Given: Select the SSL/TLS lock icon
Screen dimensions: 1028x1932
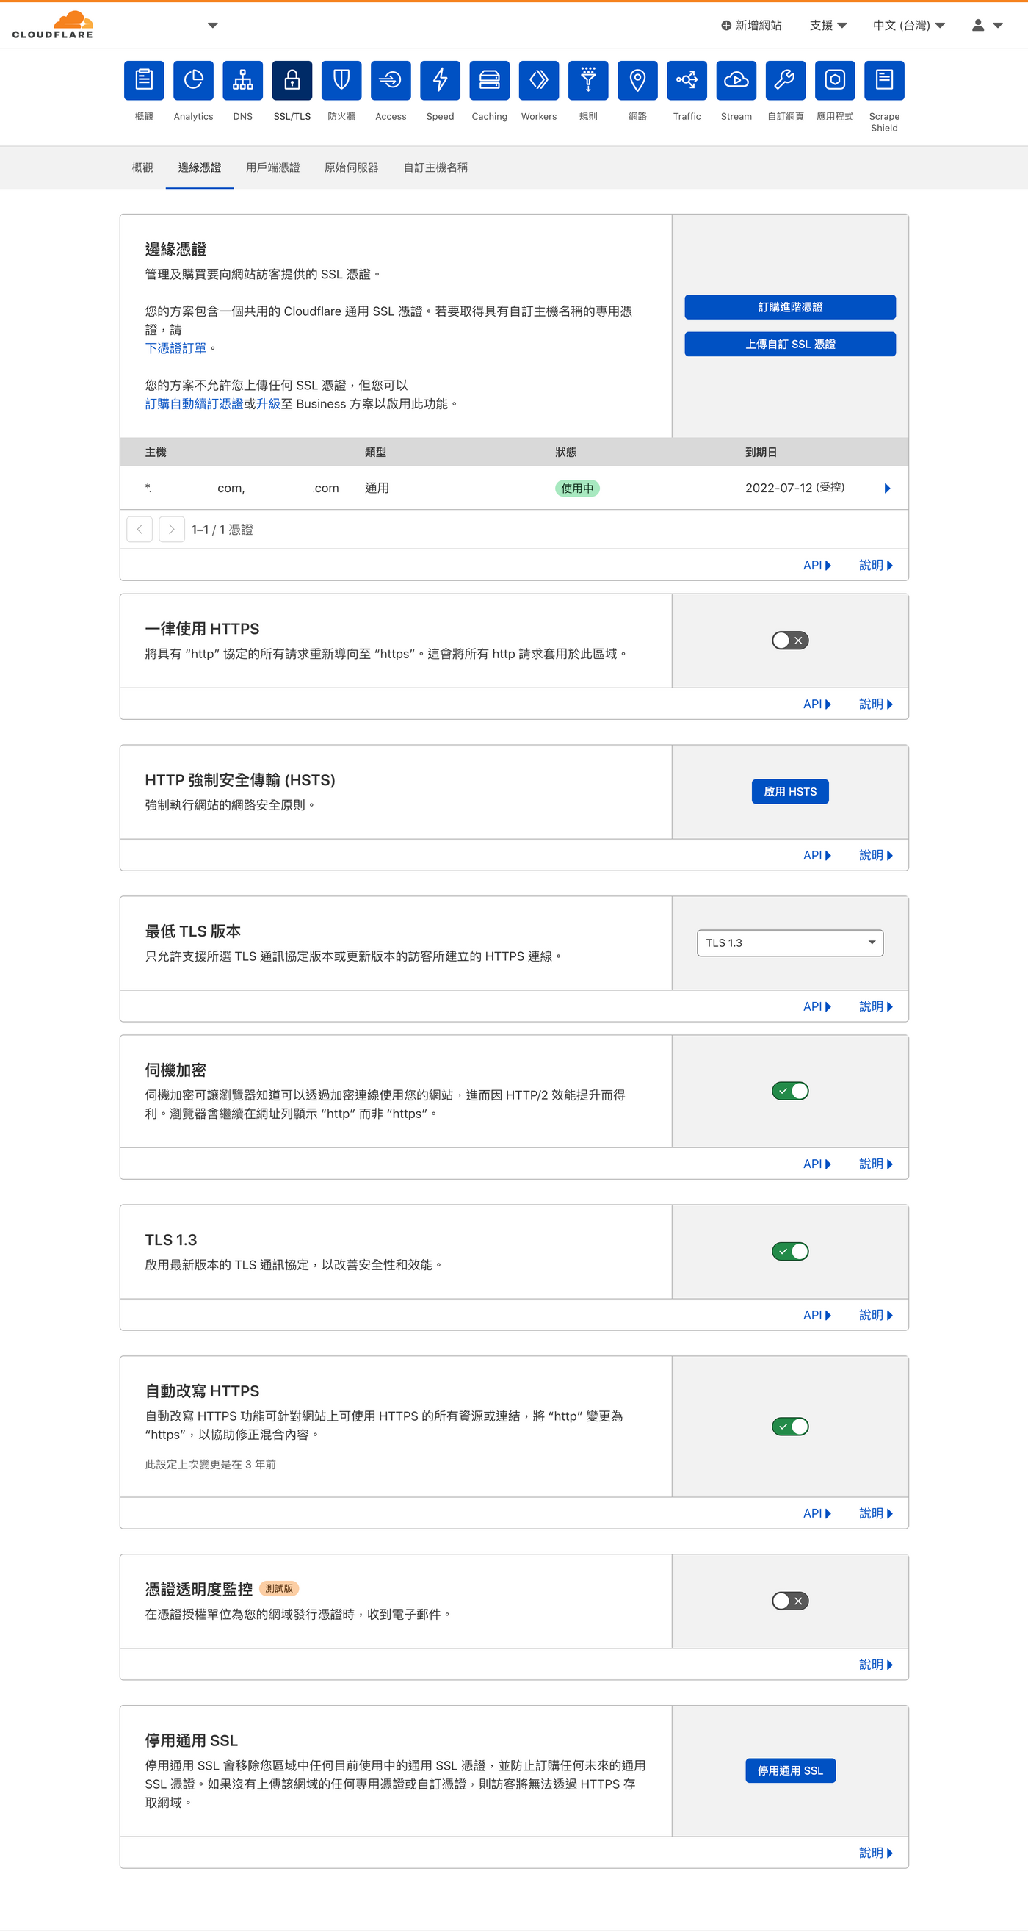Looking at the screenshot, I should (x=292, y=80).
